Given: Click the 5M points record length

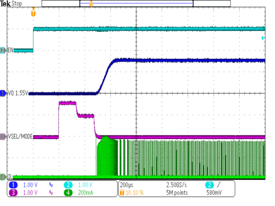Looking at the screenshot, I should 177,193.
